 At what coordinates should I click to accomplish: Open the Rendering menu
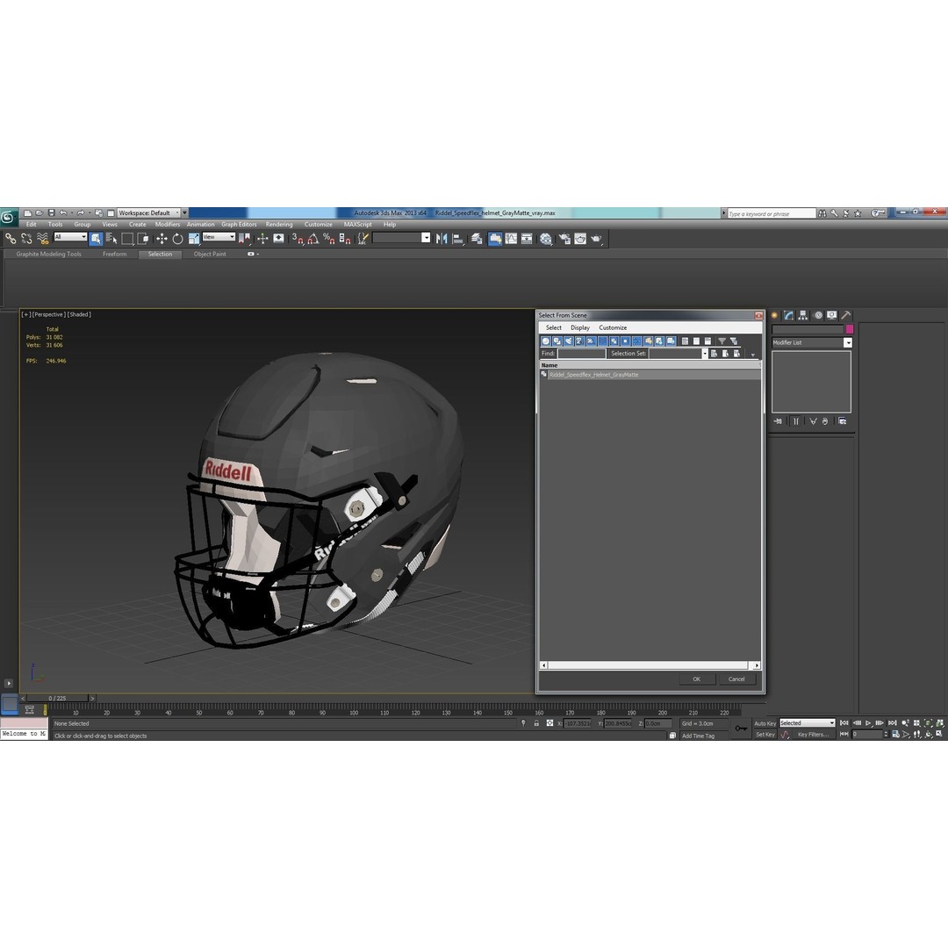pos(279,225)
